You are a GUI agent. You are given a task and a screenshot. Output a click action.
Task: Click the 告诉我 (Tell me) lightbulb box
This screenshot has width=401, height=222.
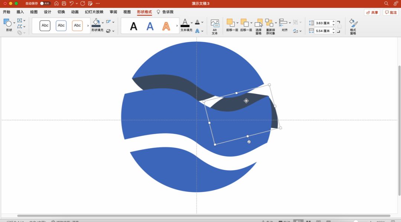click(165, 12)
